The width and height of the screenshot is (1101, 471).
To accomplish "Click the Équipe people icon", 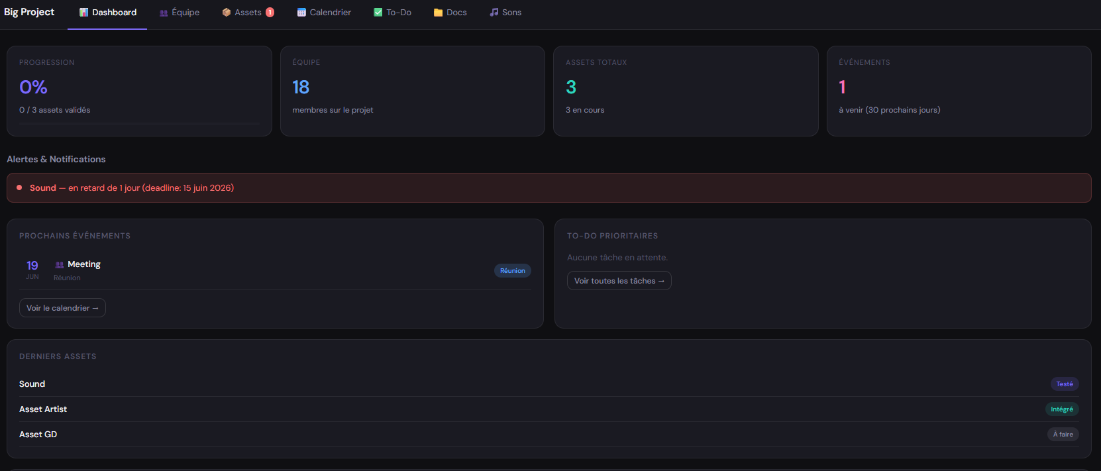I will click(164, 13).
